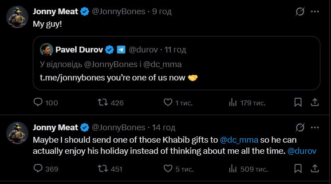This screenshot has width=331, height=184.
Task: View analytics of the Khabib gifts tweet
Action: [232, 169]
